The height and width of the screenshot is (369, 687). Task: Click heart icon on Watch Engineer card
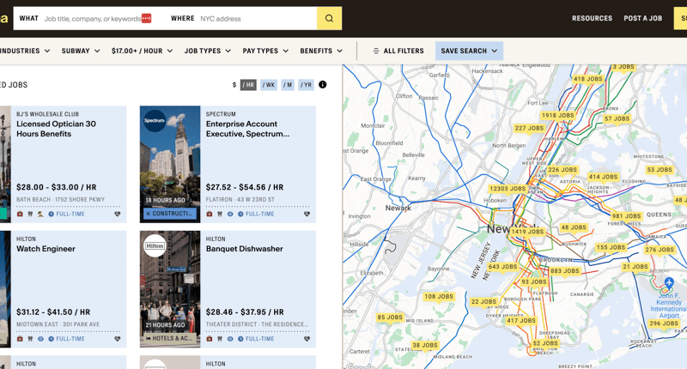tap(118, 339)
